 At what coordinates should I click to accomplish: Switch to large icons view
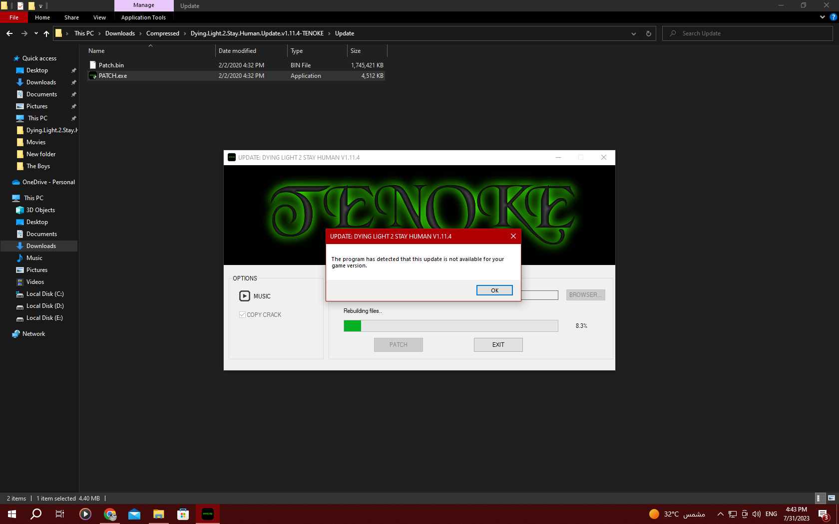tap(831, 498)
